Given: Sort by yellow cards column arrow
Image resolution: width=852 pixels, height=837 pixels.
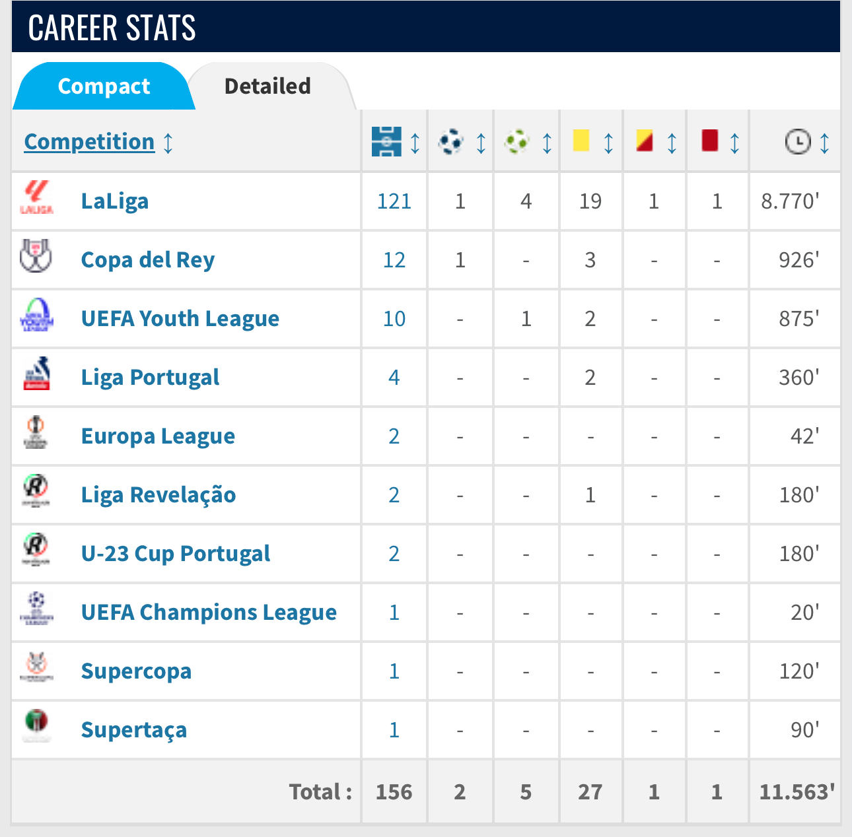Looking at the screenshot, I should coord(608,143).
